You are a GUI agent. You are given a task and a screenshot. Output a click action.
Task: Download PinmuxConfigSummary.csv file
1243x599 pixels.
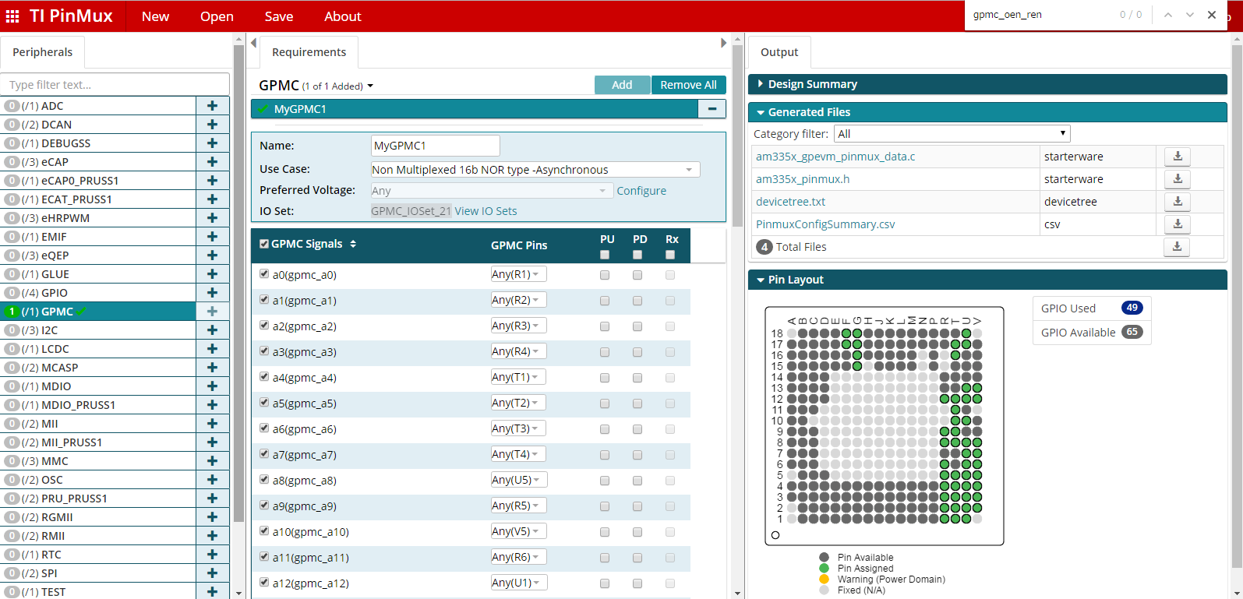(x=1178, y=224)
